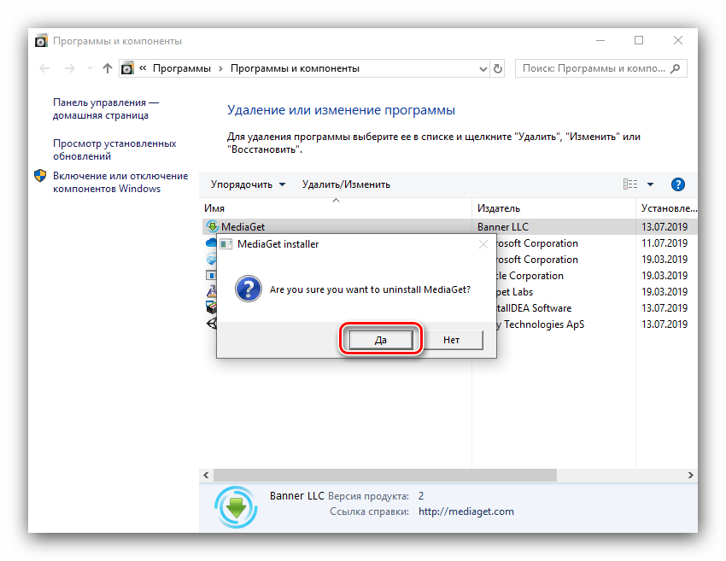726x561 pixels.
Task: Click the Нет button in dialog
Action: (451, 340)
